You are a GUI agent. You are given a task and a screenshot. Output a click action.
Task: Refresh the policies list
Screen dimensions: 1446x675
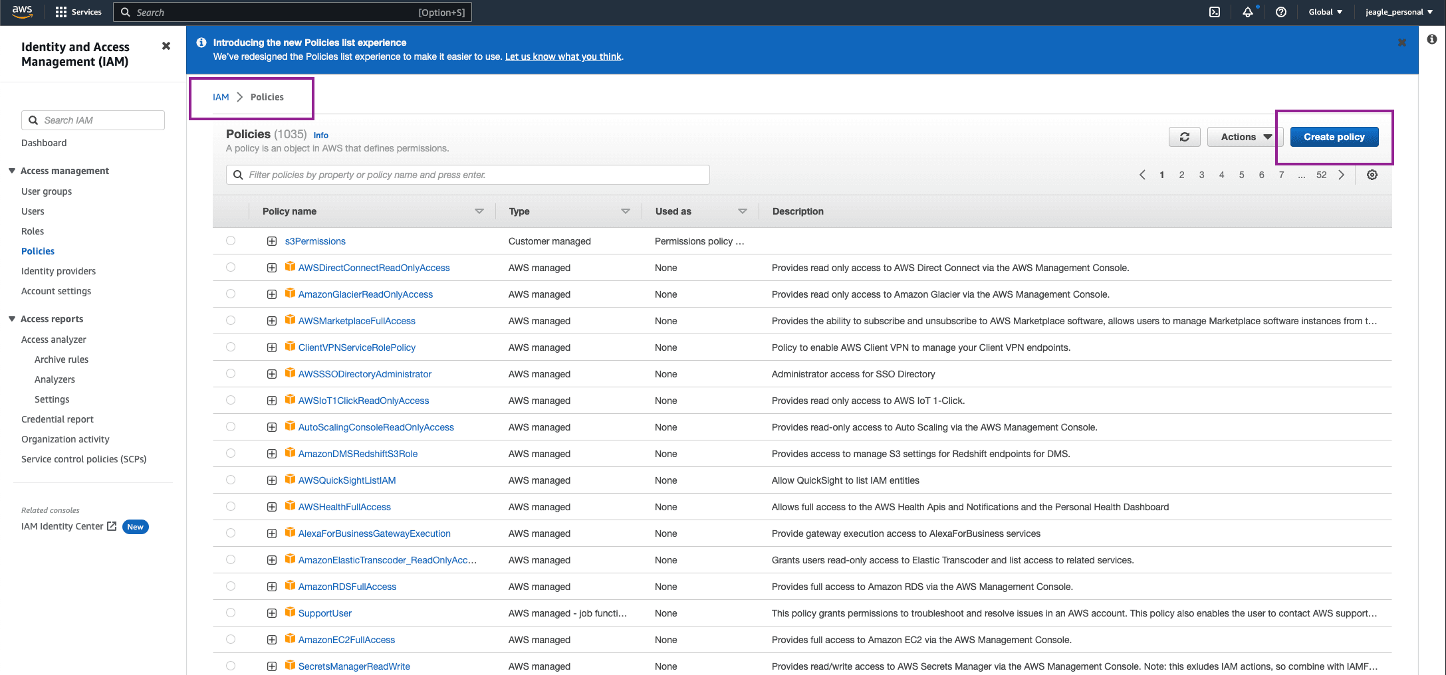click(x=1184, y=137)
